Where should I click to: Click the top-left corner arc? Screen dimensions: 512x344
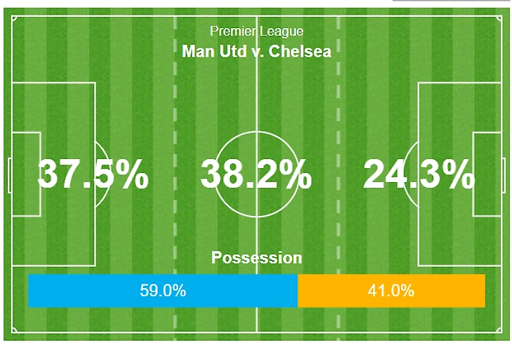click(14, 18)
